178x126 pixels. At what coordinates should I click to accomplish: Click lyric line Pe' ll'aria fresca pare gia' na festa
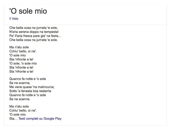pyautogui.click(x=35, y=36)
